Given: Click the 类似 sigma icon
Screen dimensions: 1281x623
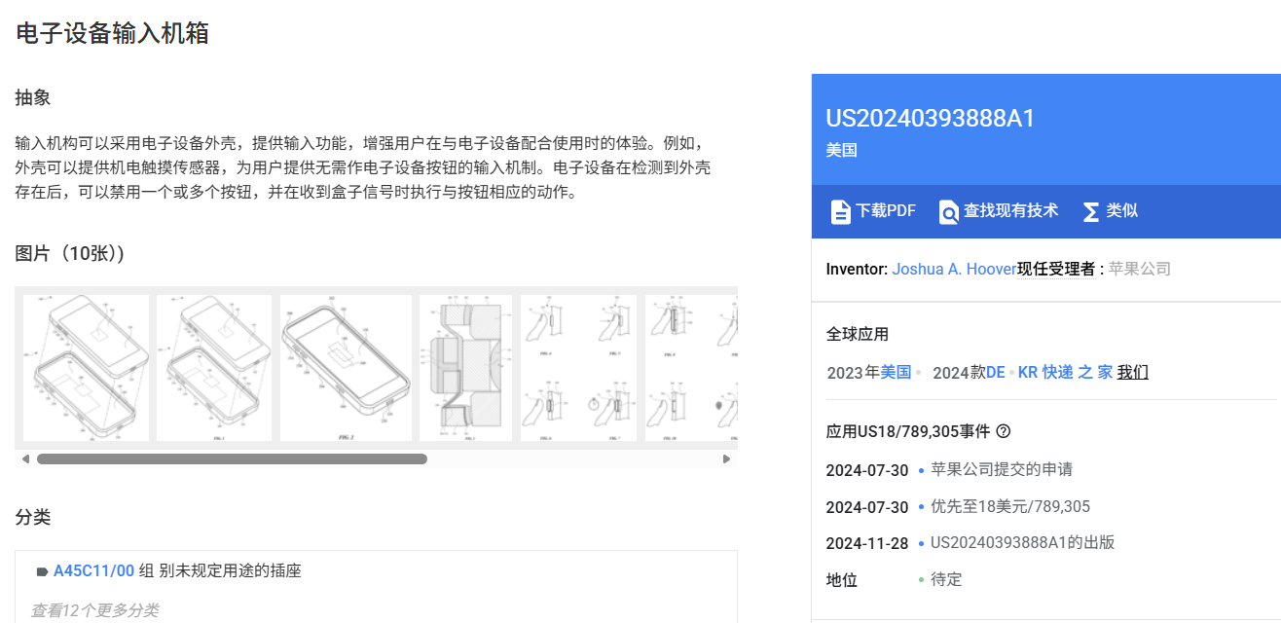Looking at the screenshot, I should tap(1091, 211).
